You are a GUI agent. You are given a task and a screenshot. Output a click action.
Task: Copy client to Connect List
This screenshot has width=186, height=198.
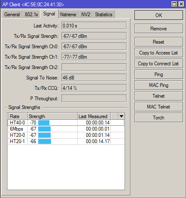coord(159,64)
